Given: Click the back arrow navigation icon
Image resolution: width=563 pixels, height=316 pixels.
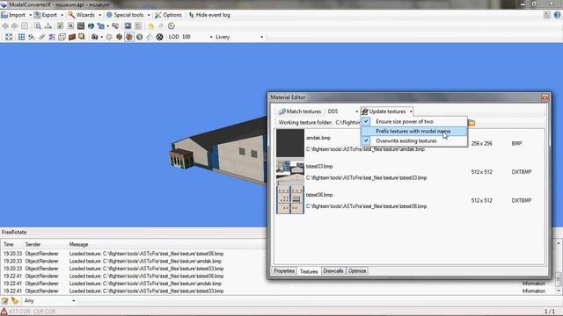Looking at the screenshot, I should point(5,25).
